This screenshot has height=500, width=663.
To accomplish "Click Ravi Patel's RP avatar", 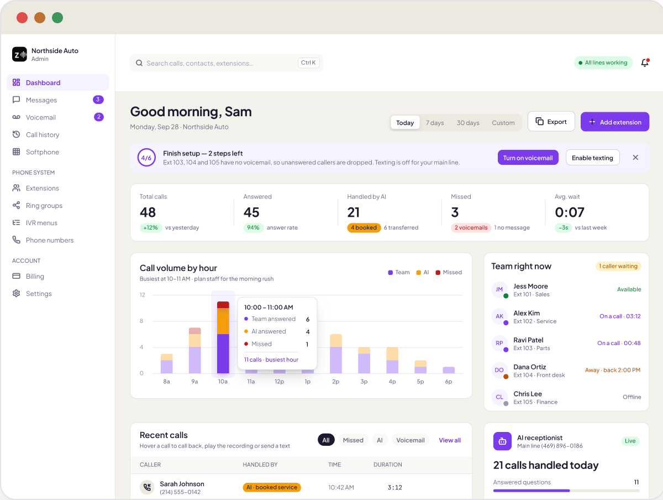I will (499, 343).
